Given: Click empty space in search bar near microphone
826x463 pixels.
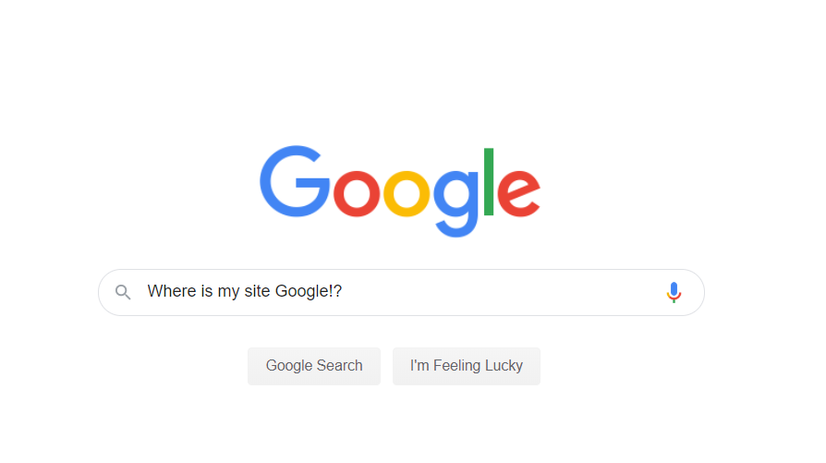Looking at the screenshot, I should coord(622,292).
